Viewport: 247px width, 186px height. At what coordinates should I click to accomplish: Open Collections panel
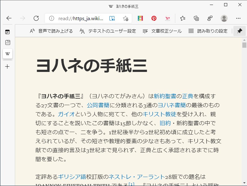click(x=196, y=18)
